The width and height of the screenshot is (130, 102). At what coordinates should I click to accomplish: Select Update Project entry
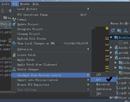tap(51, 24)
